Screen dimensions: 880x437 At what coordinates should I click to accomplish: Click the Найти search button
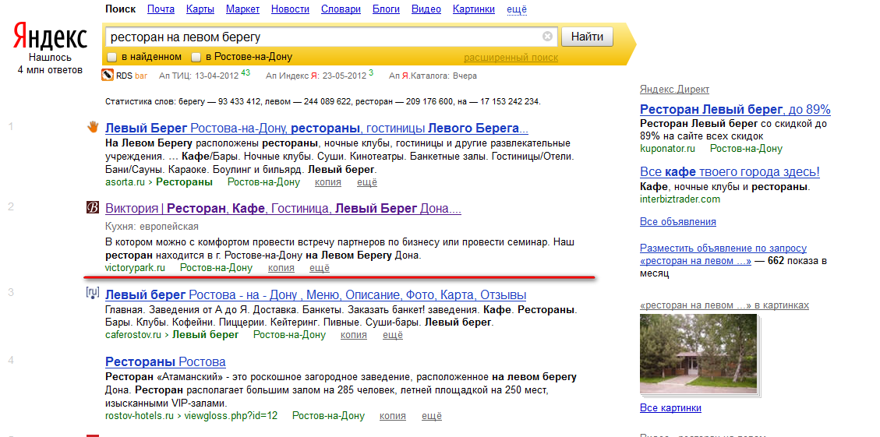point(587,37)
